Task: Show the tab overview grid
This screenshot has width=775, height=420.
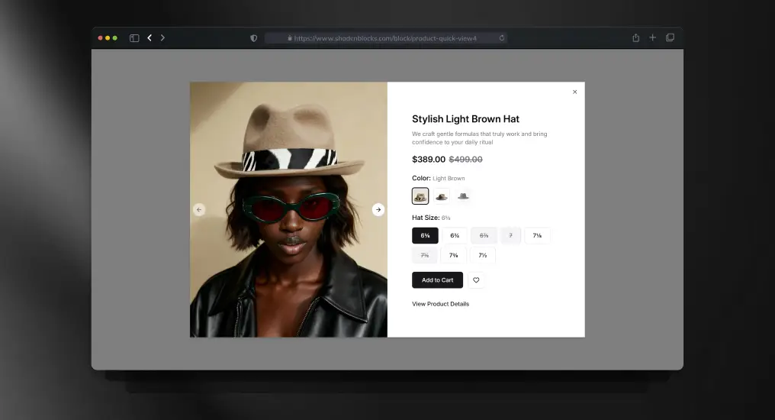Action: click(x=670, y=37)
